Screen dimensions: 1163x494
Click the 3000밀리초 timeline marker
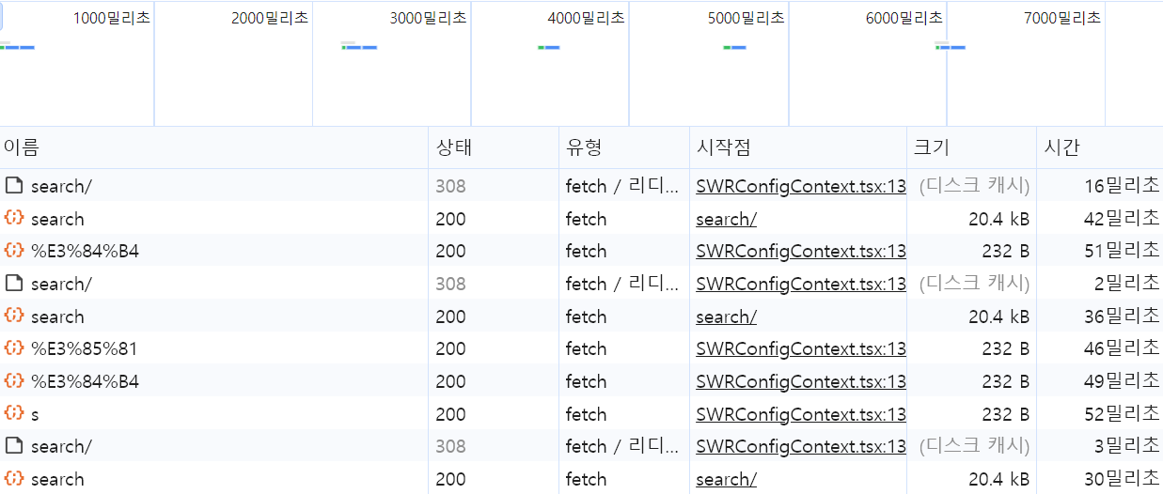pyautogui.click(x=428, y=18)
